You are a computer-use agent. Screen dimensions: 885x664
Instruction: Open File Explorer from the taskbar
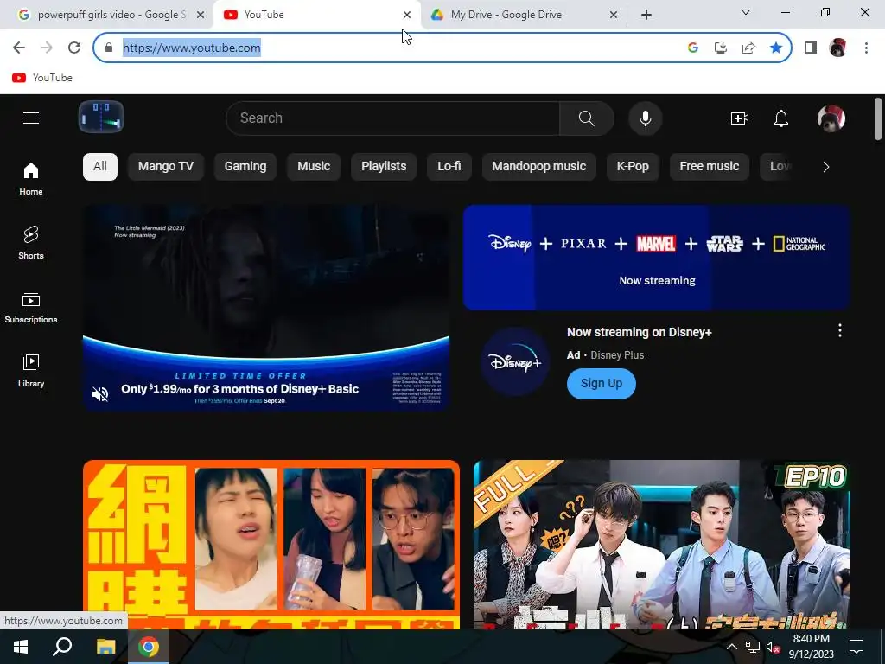(x=105, y=647)
